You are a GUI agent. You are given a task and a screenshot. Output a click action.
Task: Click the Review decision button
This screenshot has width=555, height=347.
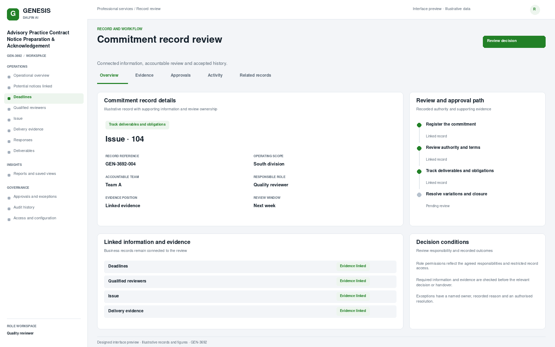pos(514,42)
